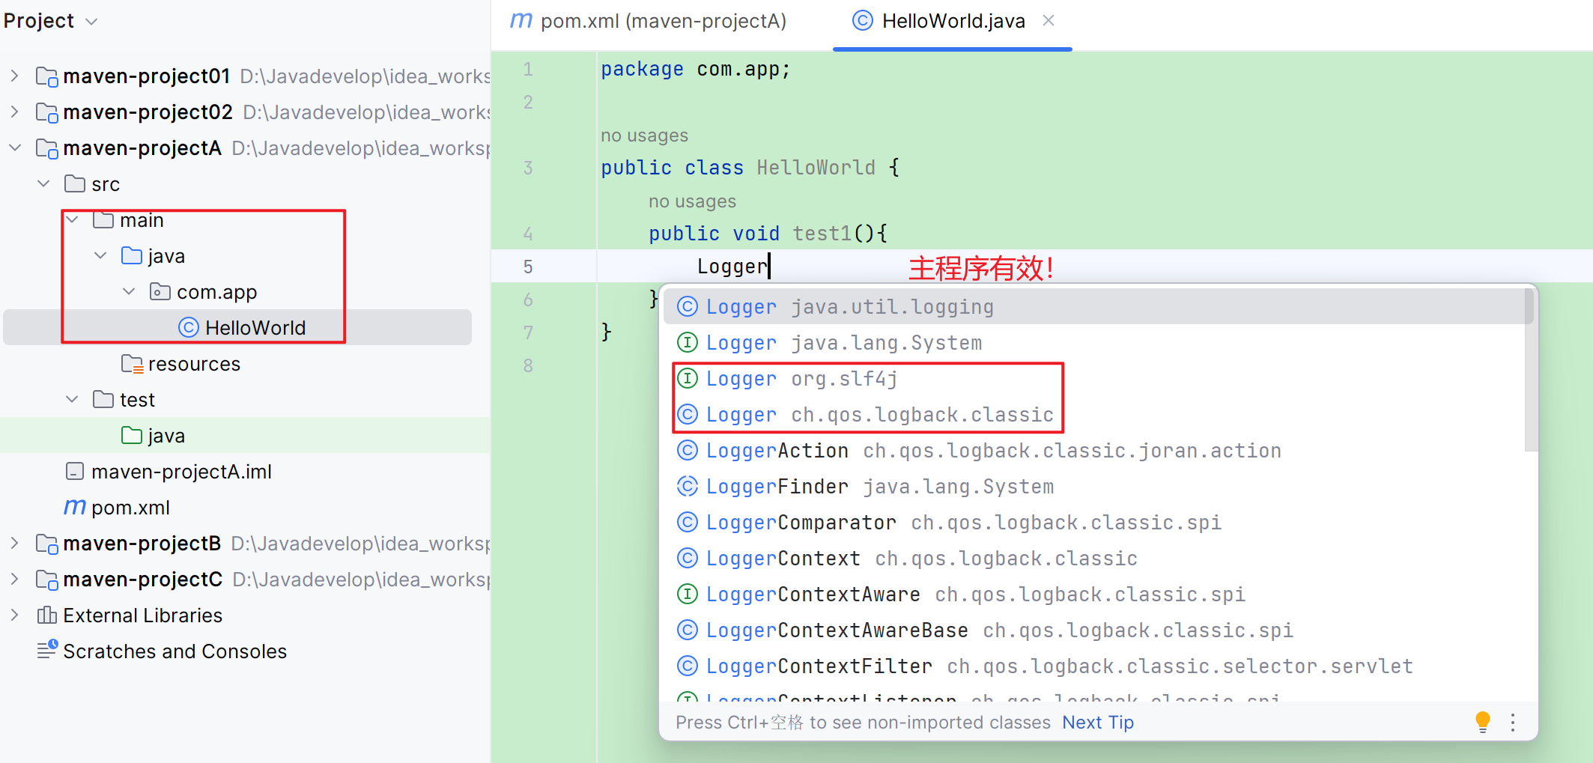Place cursor on line 1 package statement
This screenshot has width=1593, height=763.
pyautogui.click(x=695, y=69)
